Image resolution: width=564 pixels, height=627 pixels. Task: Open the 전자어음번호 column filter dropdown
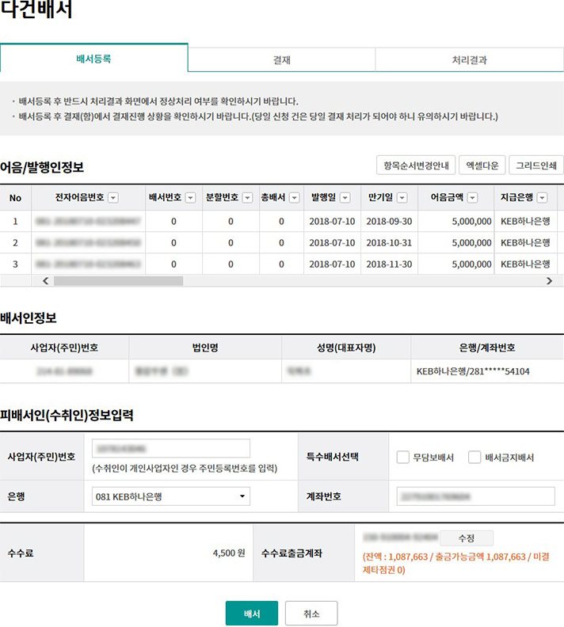(113, 198)
